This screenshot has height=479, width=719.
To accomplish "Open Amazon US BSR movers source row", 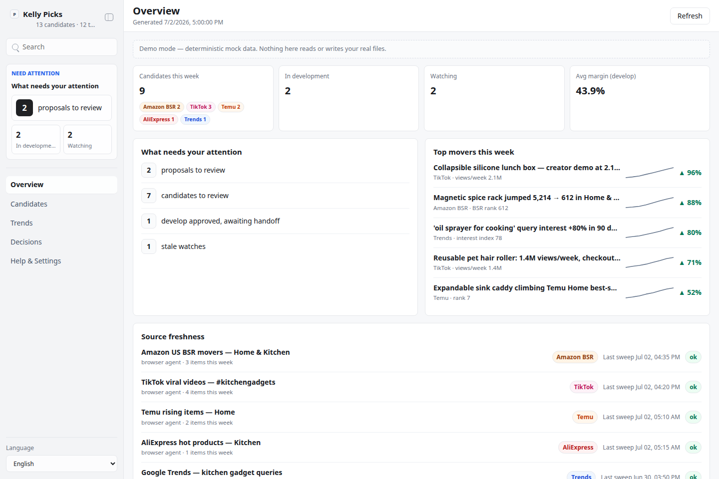I will click(x=421, y=357).
